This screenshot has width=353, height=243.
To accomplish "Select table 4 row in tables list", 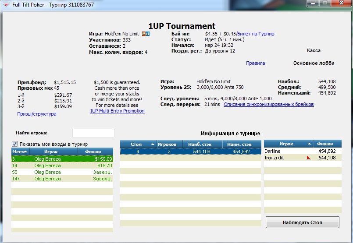I will coord(191,151).
